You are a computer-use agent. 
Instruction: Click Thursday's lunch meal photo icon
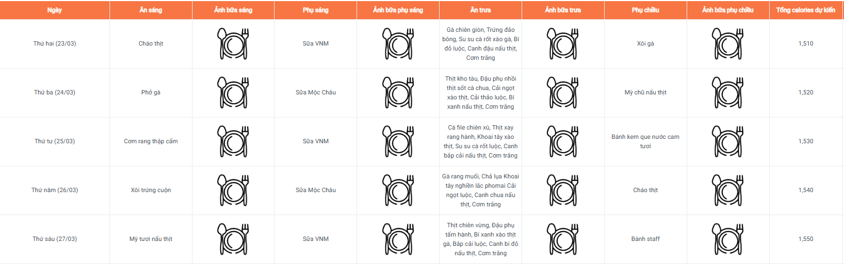563,190
